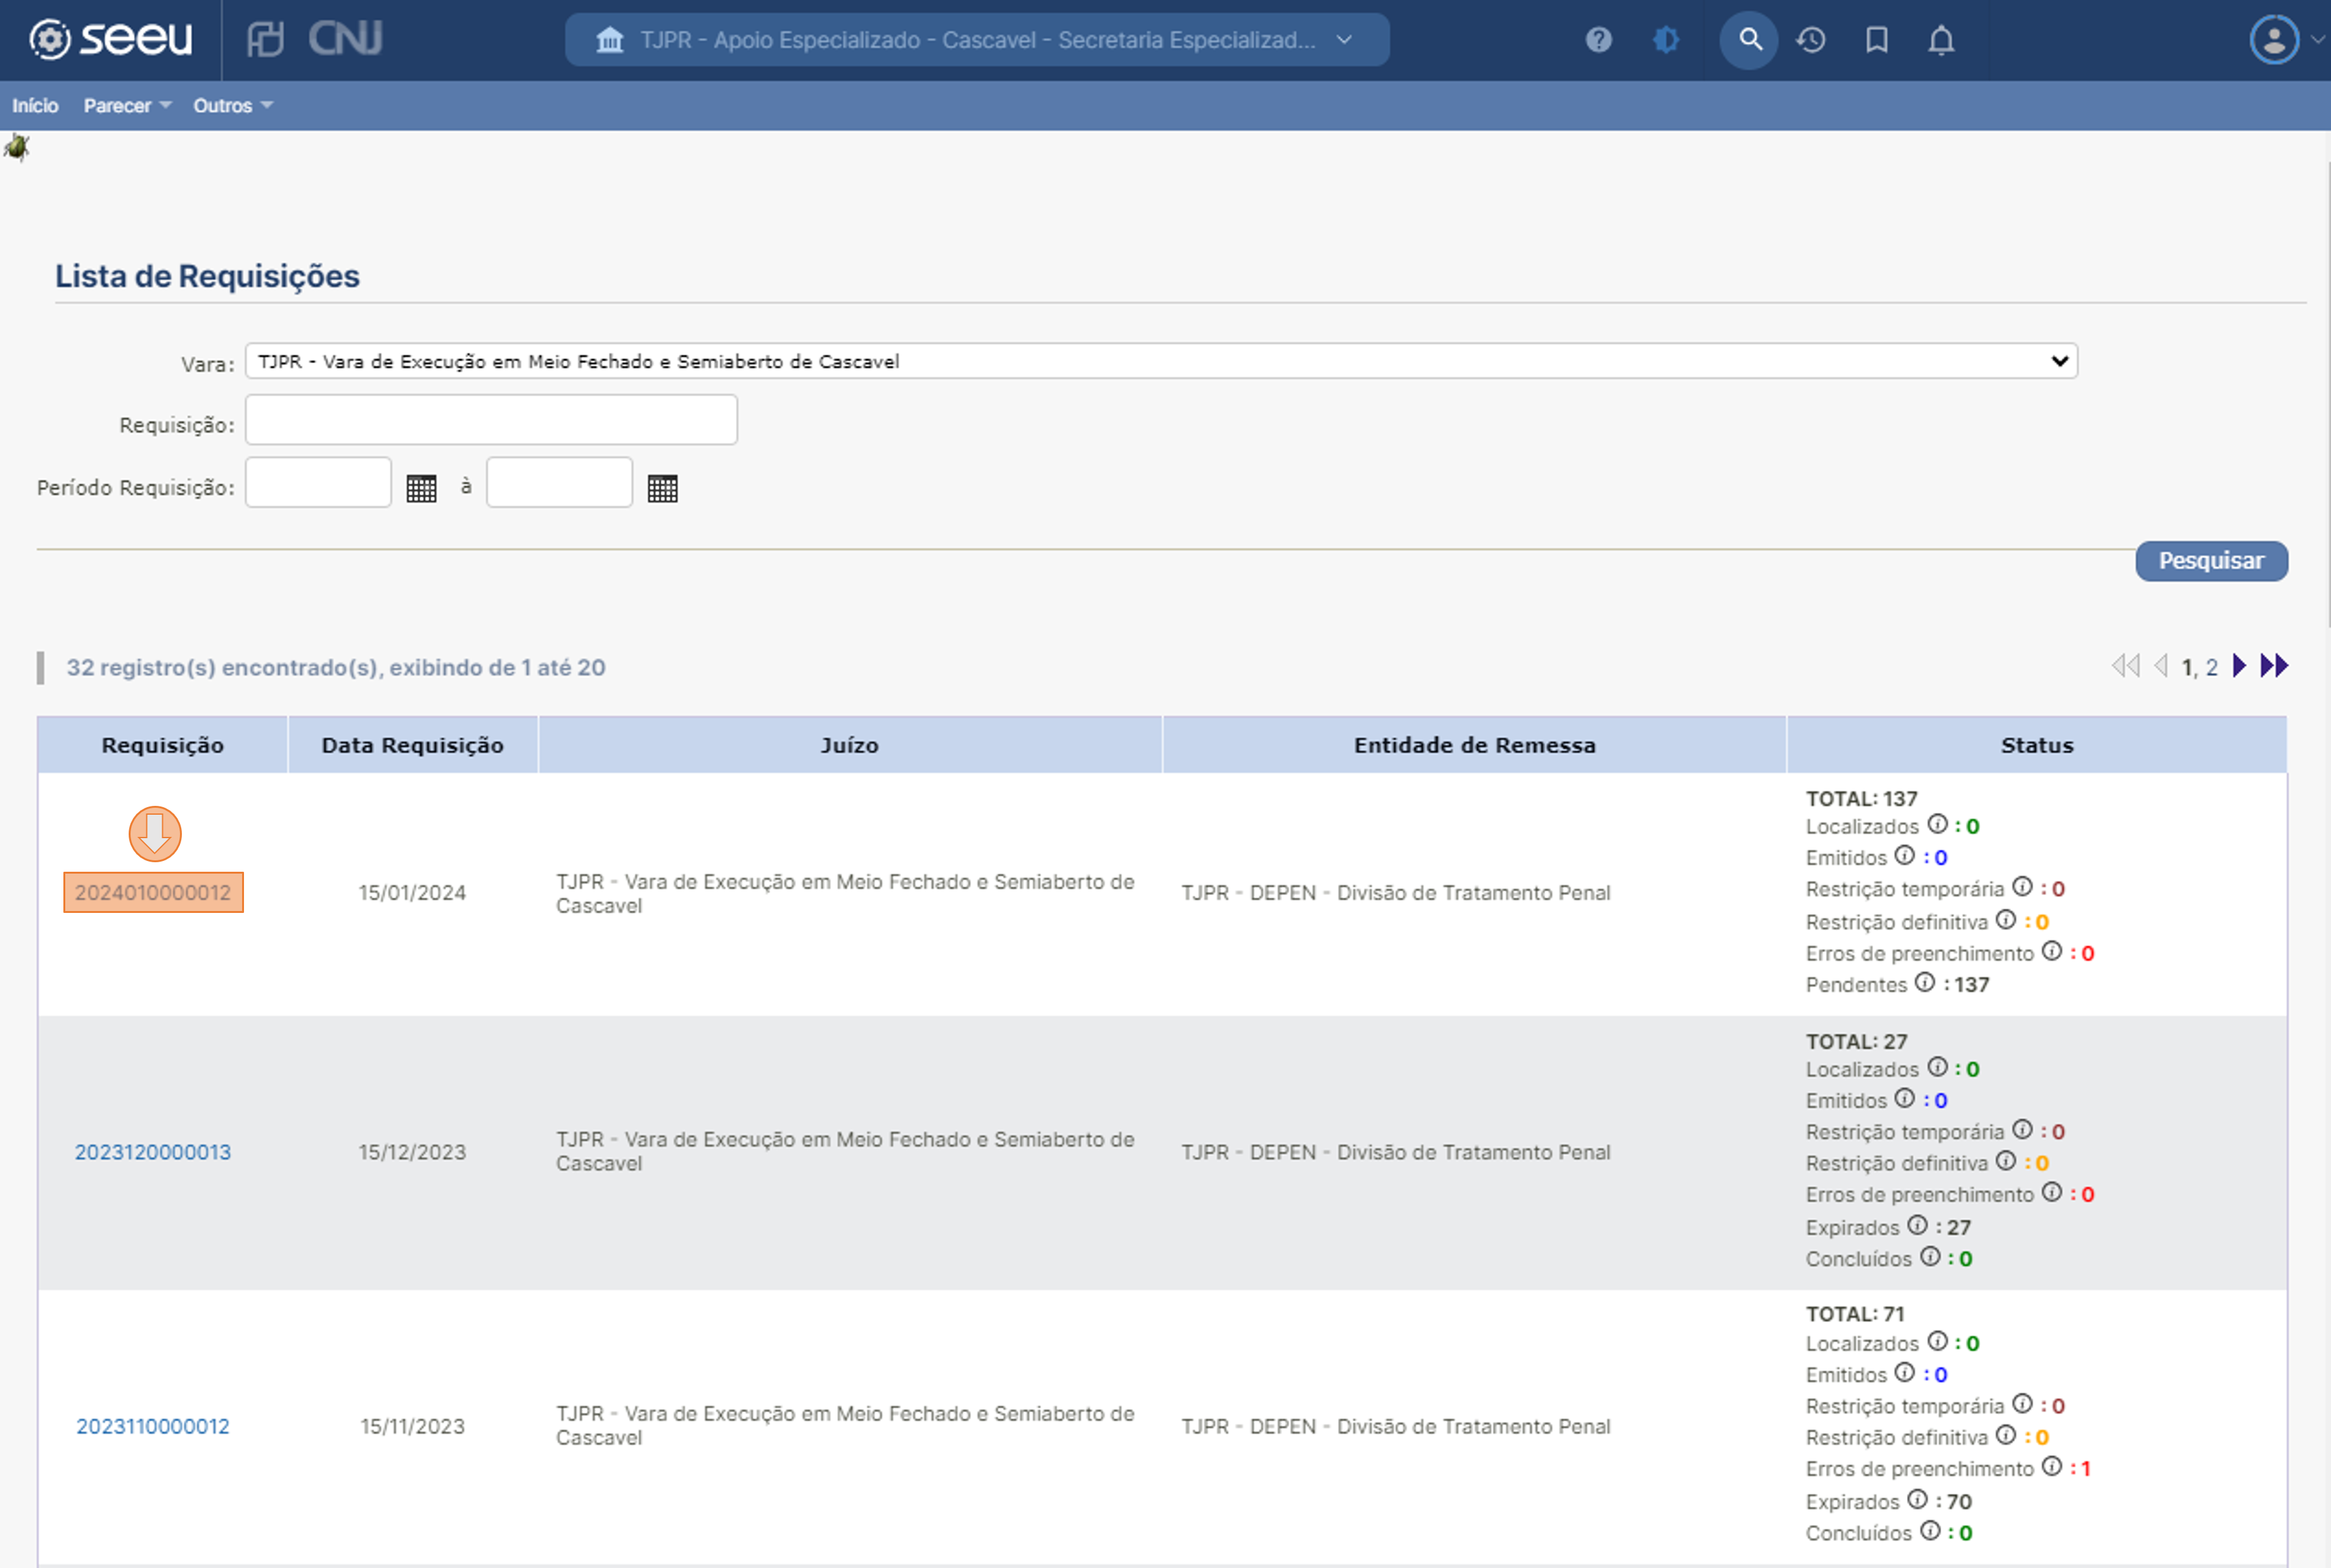Open the history clock icon

1811,40
